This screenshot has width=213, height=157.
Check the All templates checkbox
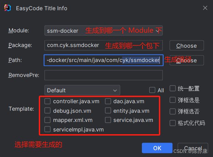point(152,90)
